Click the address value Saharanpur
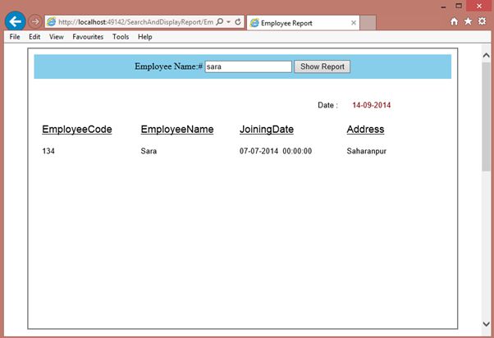The height and width of the screenshot is (338, 494). 367,151
